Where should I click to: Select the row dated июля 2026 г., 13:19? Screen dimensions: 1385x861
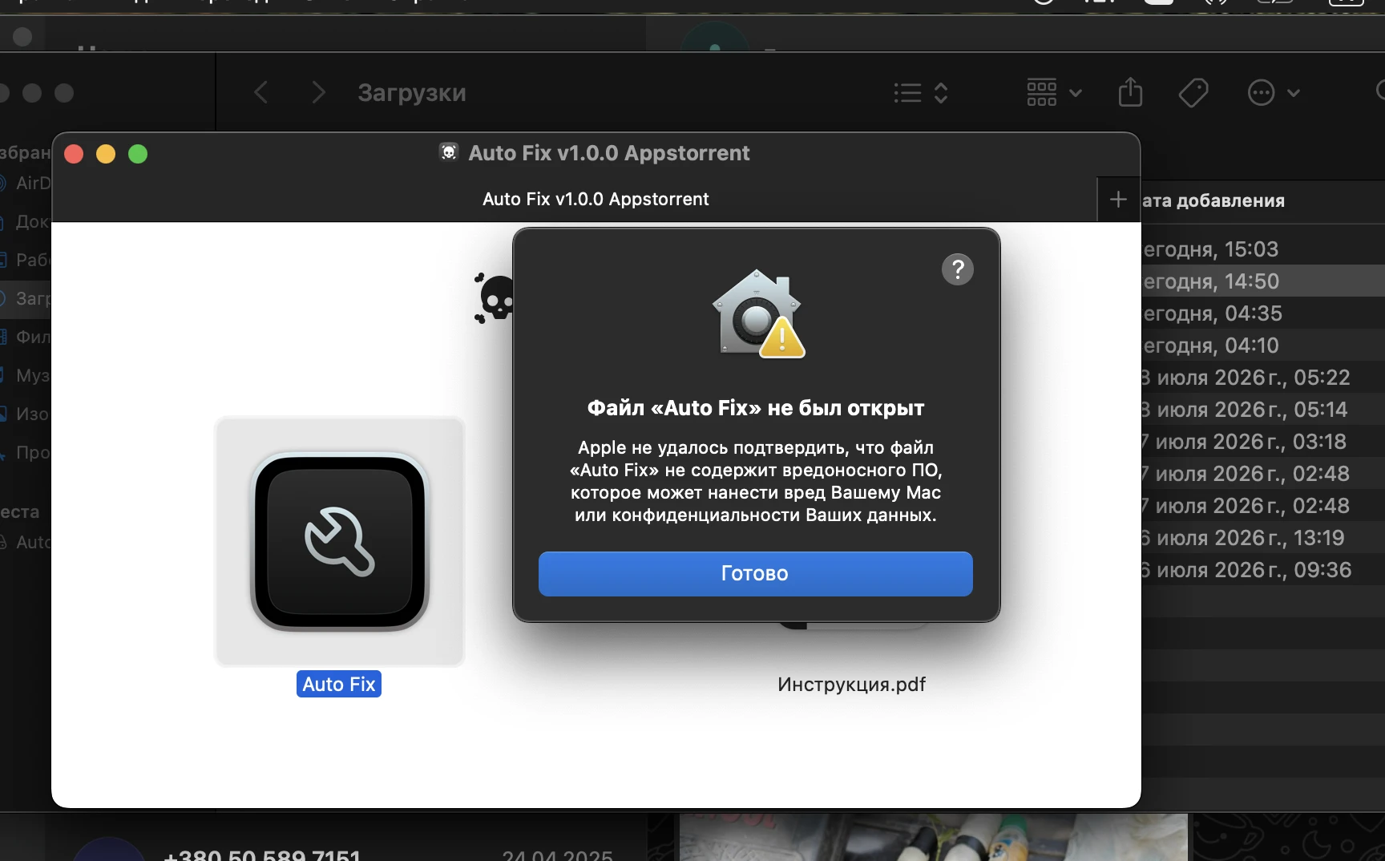pyautogui.click(x=1263, y=538)
